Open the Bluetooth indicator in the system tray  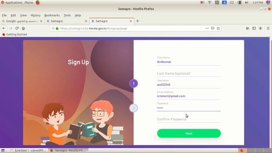(x=224, y=3)
